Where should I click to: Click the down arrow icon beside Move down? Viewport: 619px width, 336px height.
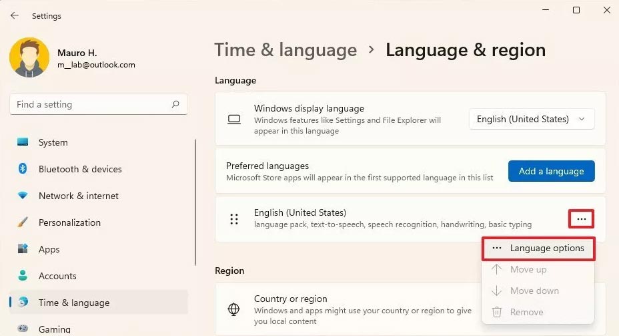point(497,291)
